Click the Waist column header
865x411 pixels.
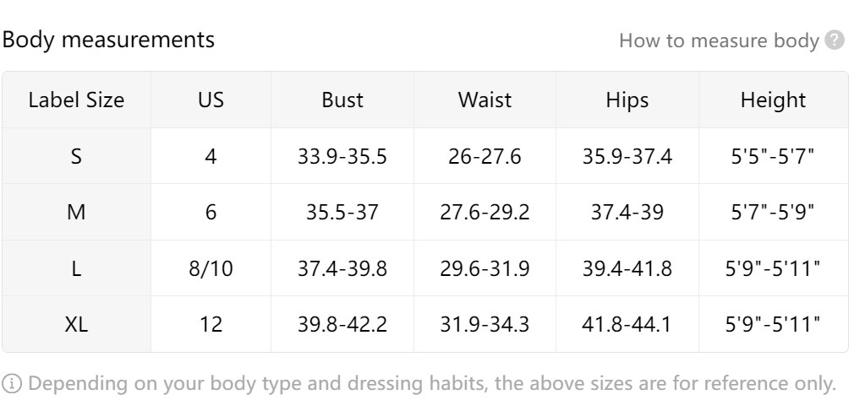point(485,100)
